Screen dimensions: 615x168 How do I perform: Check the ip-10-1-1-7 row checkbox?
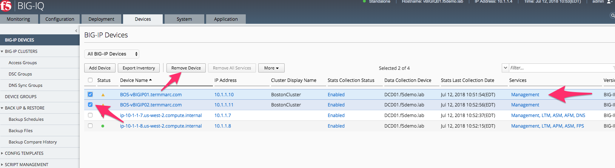tap(90, 115)
